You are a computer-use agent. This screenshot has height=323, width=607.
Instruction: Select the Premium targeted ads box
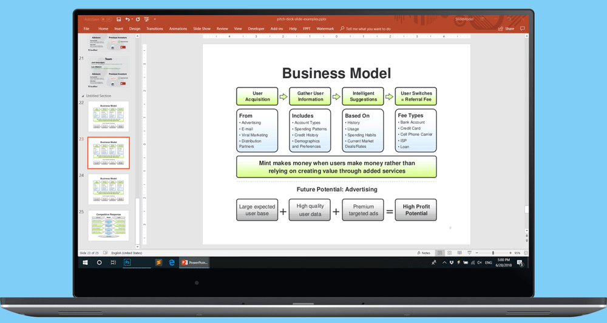pyautogui.click(x=363, y=210)
